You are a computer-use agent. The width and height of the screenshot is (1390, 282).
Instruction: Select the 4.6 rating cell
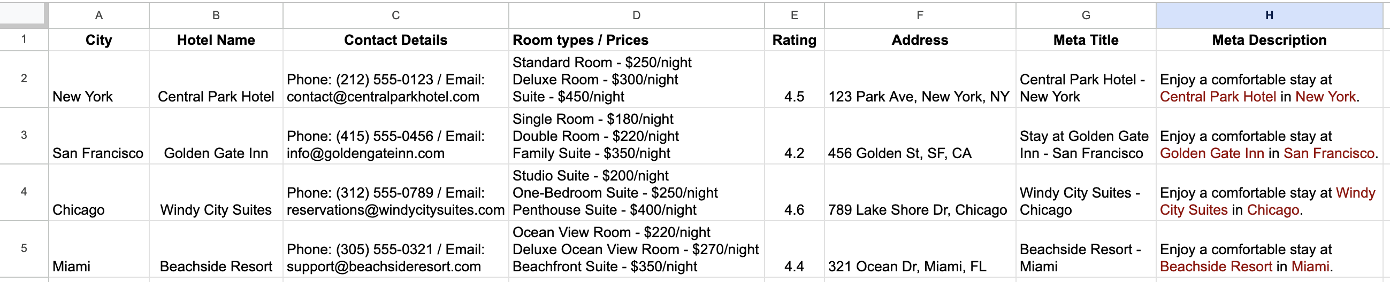coord(795,192)
